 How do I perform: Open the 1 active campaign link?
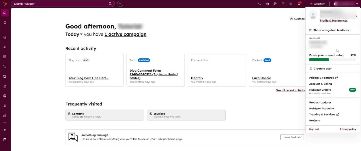[x=126, y=34]
